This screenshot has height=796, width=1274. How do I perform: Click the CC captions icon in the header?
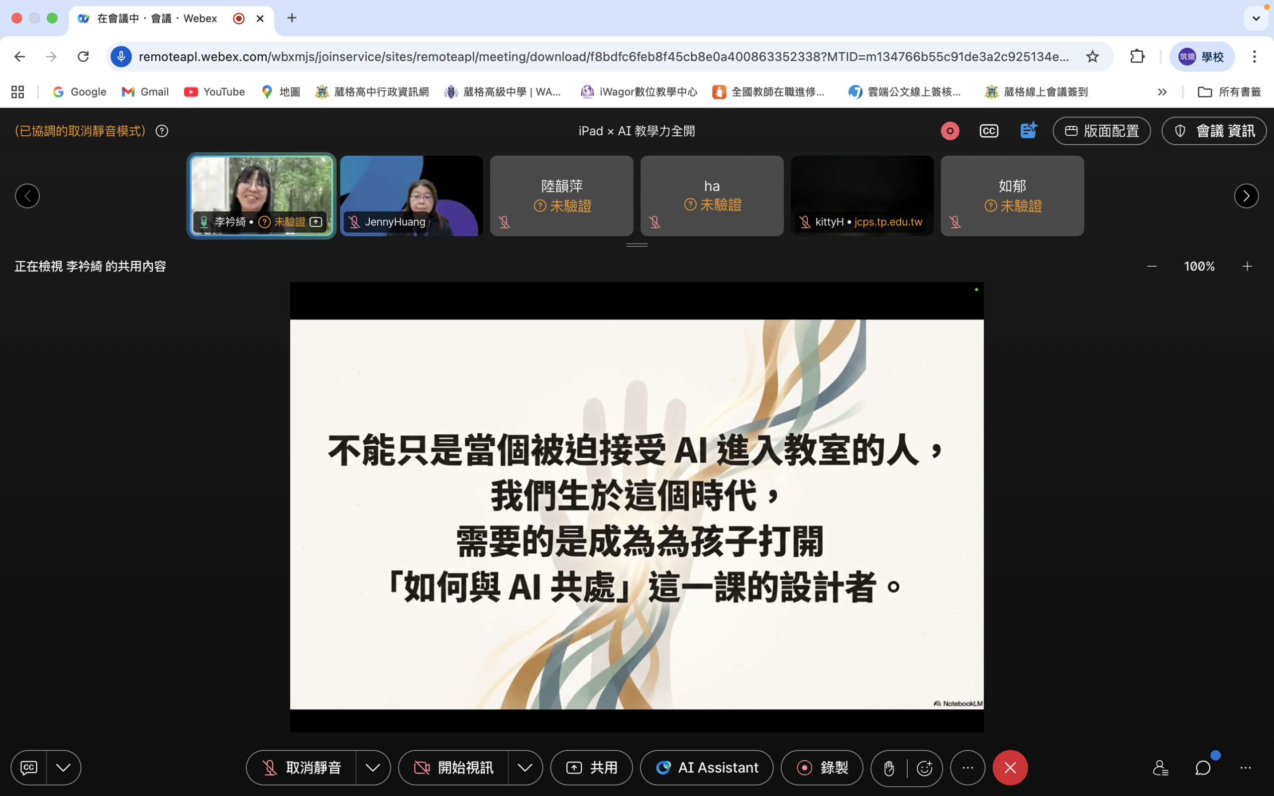pos(989,131)
